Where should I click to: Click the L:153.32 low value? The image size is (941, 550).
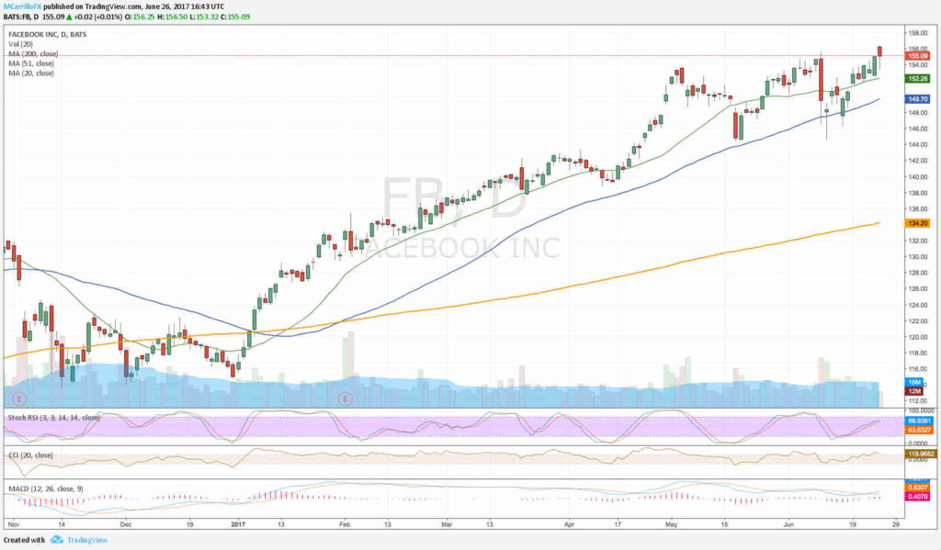pyautogui.click(x=202, y=17)
